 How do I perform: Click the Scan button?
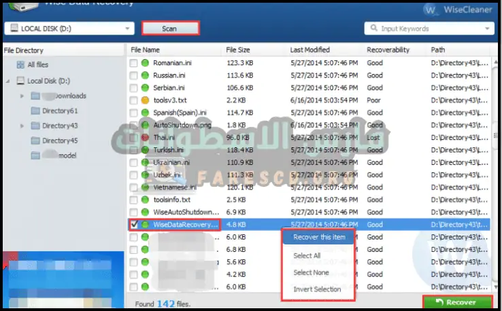[170, 29]
